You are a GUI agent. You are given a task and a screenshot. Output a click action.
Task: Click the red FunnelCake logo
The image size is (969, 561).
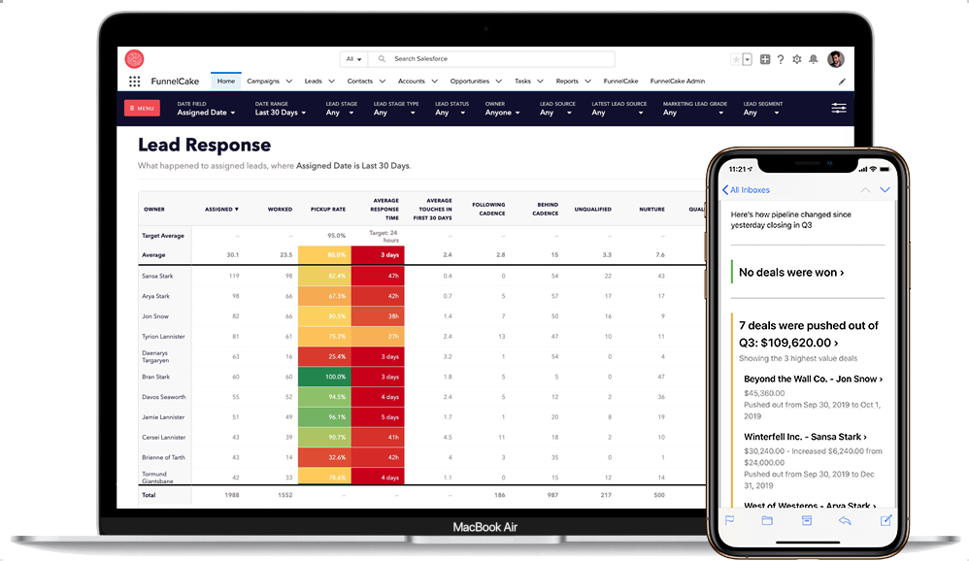tap(134, 58)
